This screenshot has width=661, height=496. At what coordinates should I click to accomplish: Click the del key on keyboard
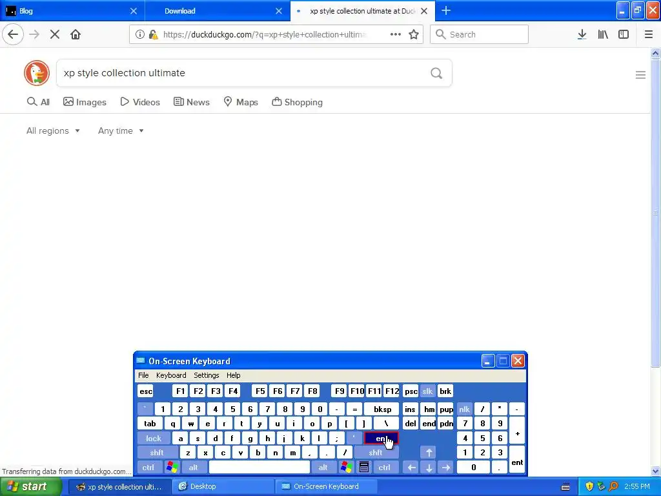[410, 424]
